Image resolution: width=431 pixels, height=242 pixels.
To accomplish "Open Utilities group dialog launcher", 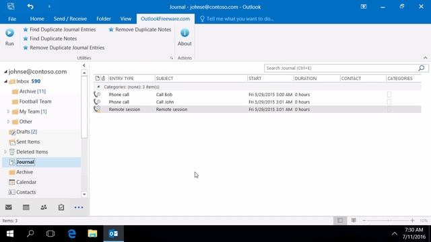I will click(x=172, y=58).
